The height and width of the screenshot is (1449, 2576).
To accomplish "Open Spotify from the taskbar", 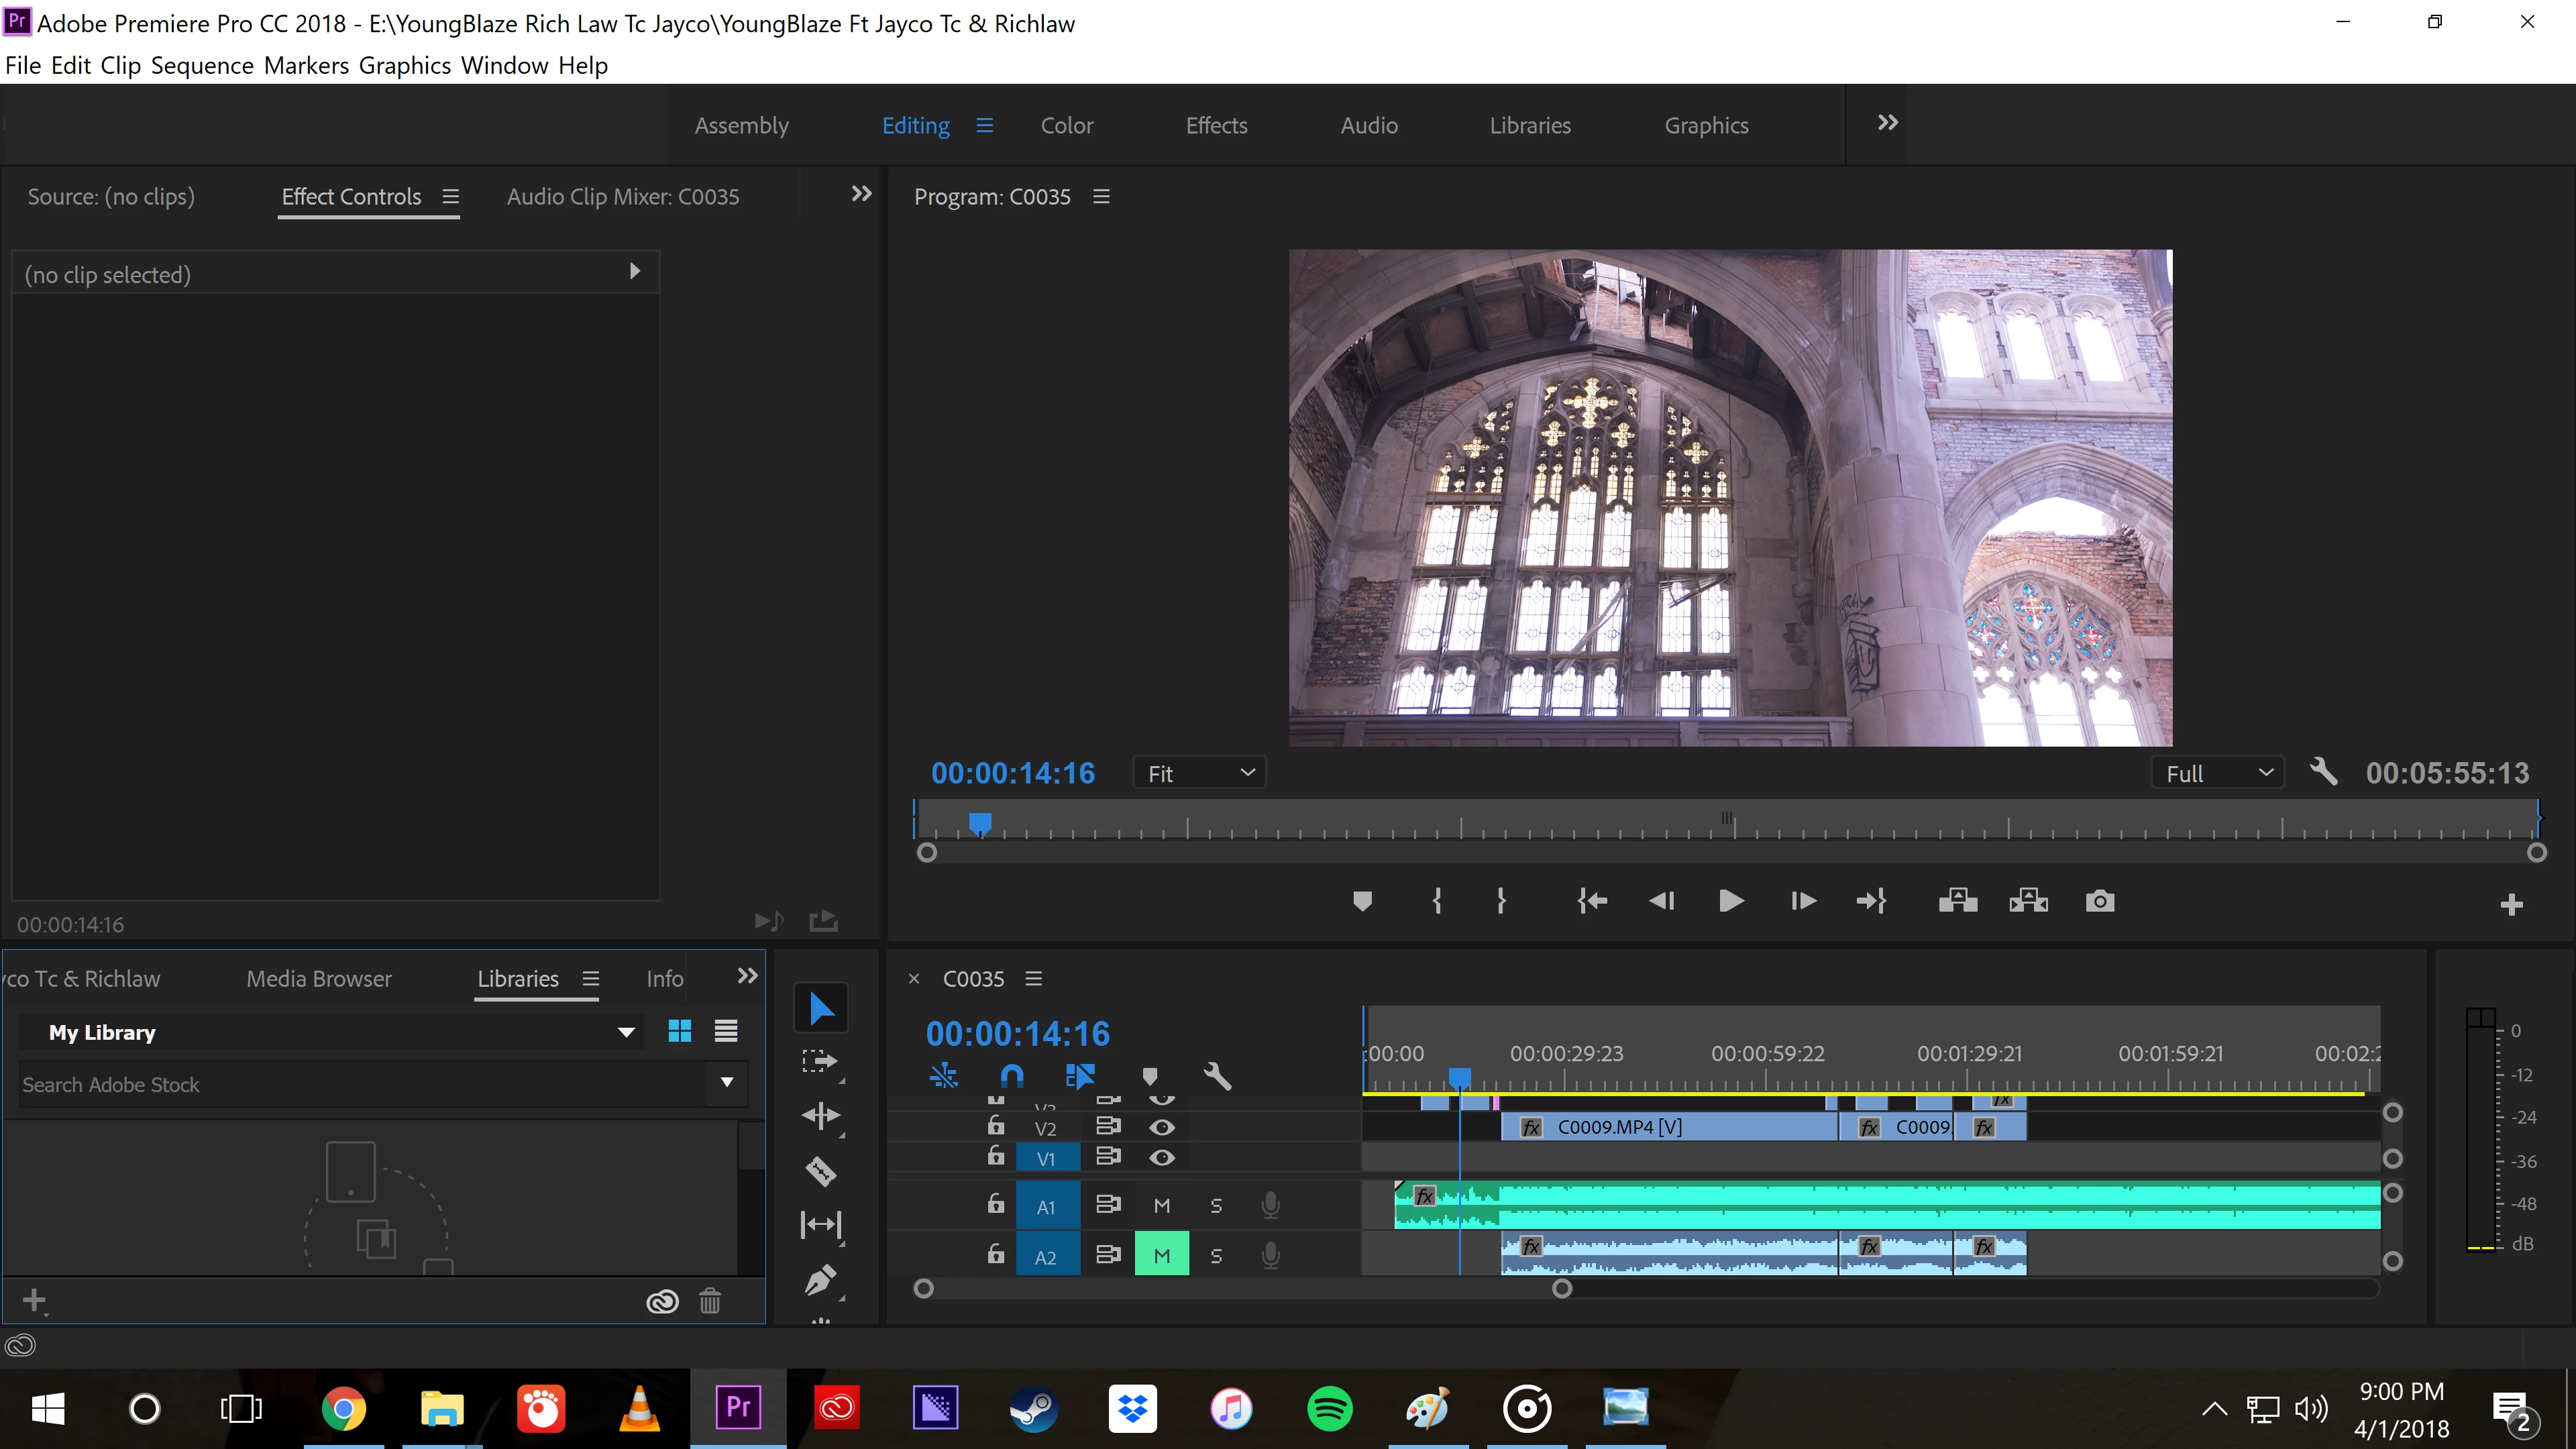I will point(1329,1409).
